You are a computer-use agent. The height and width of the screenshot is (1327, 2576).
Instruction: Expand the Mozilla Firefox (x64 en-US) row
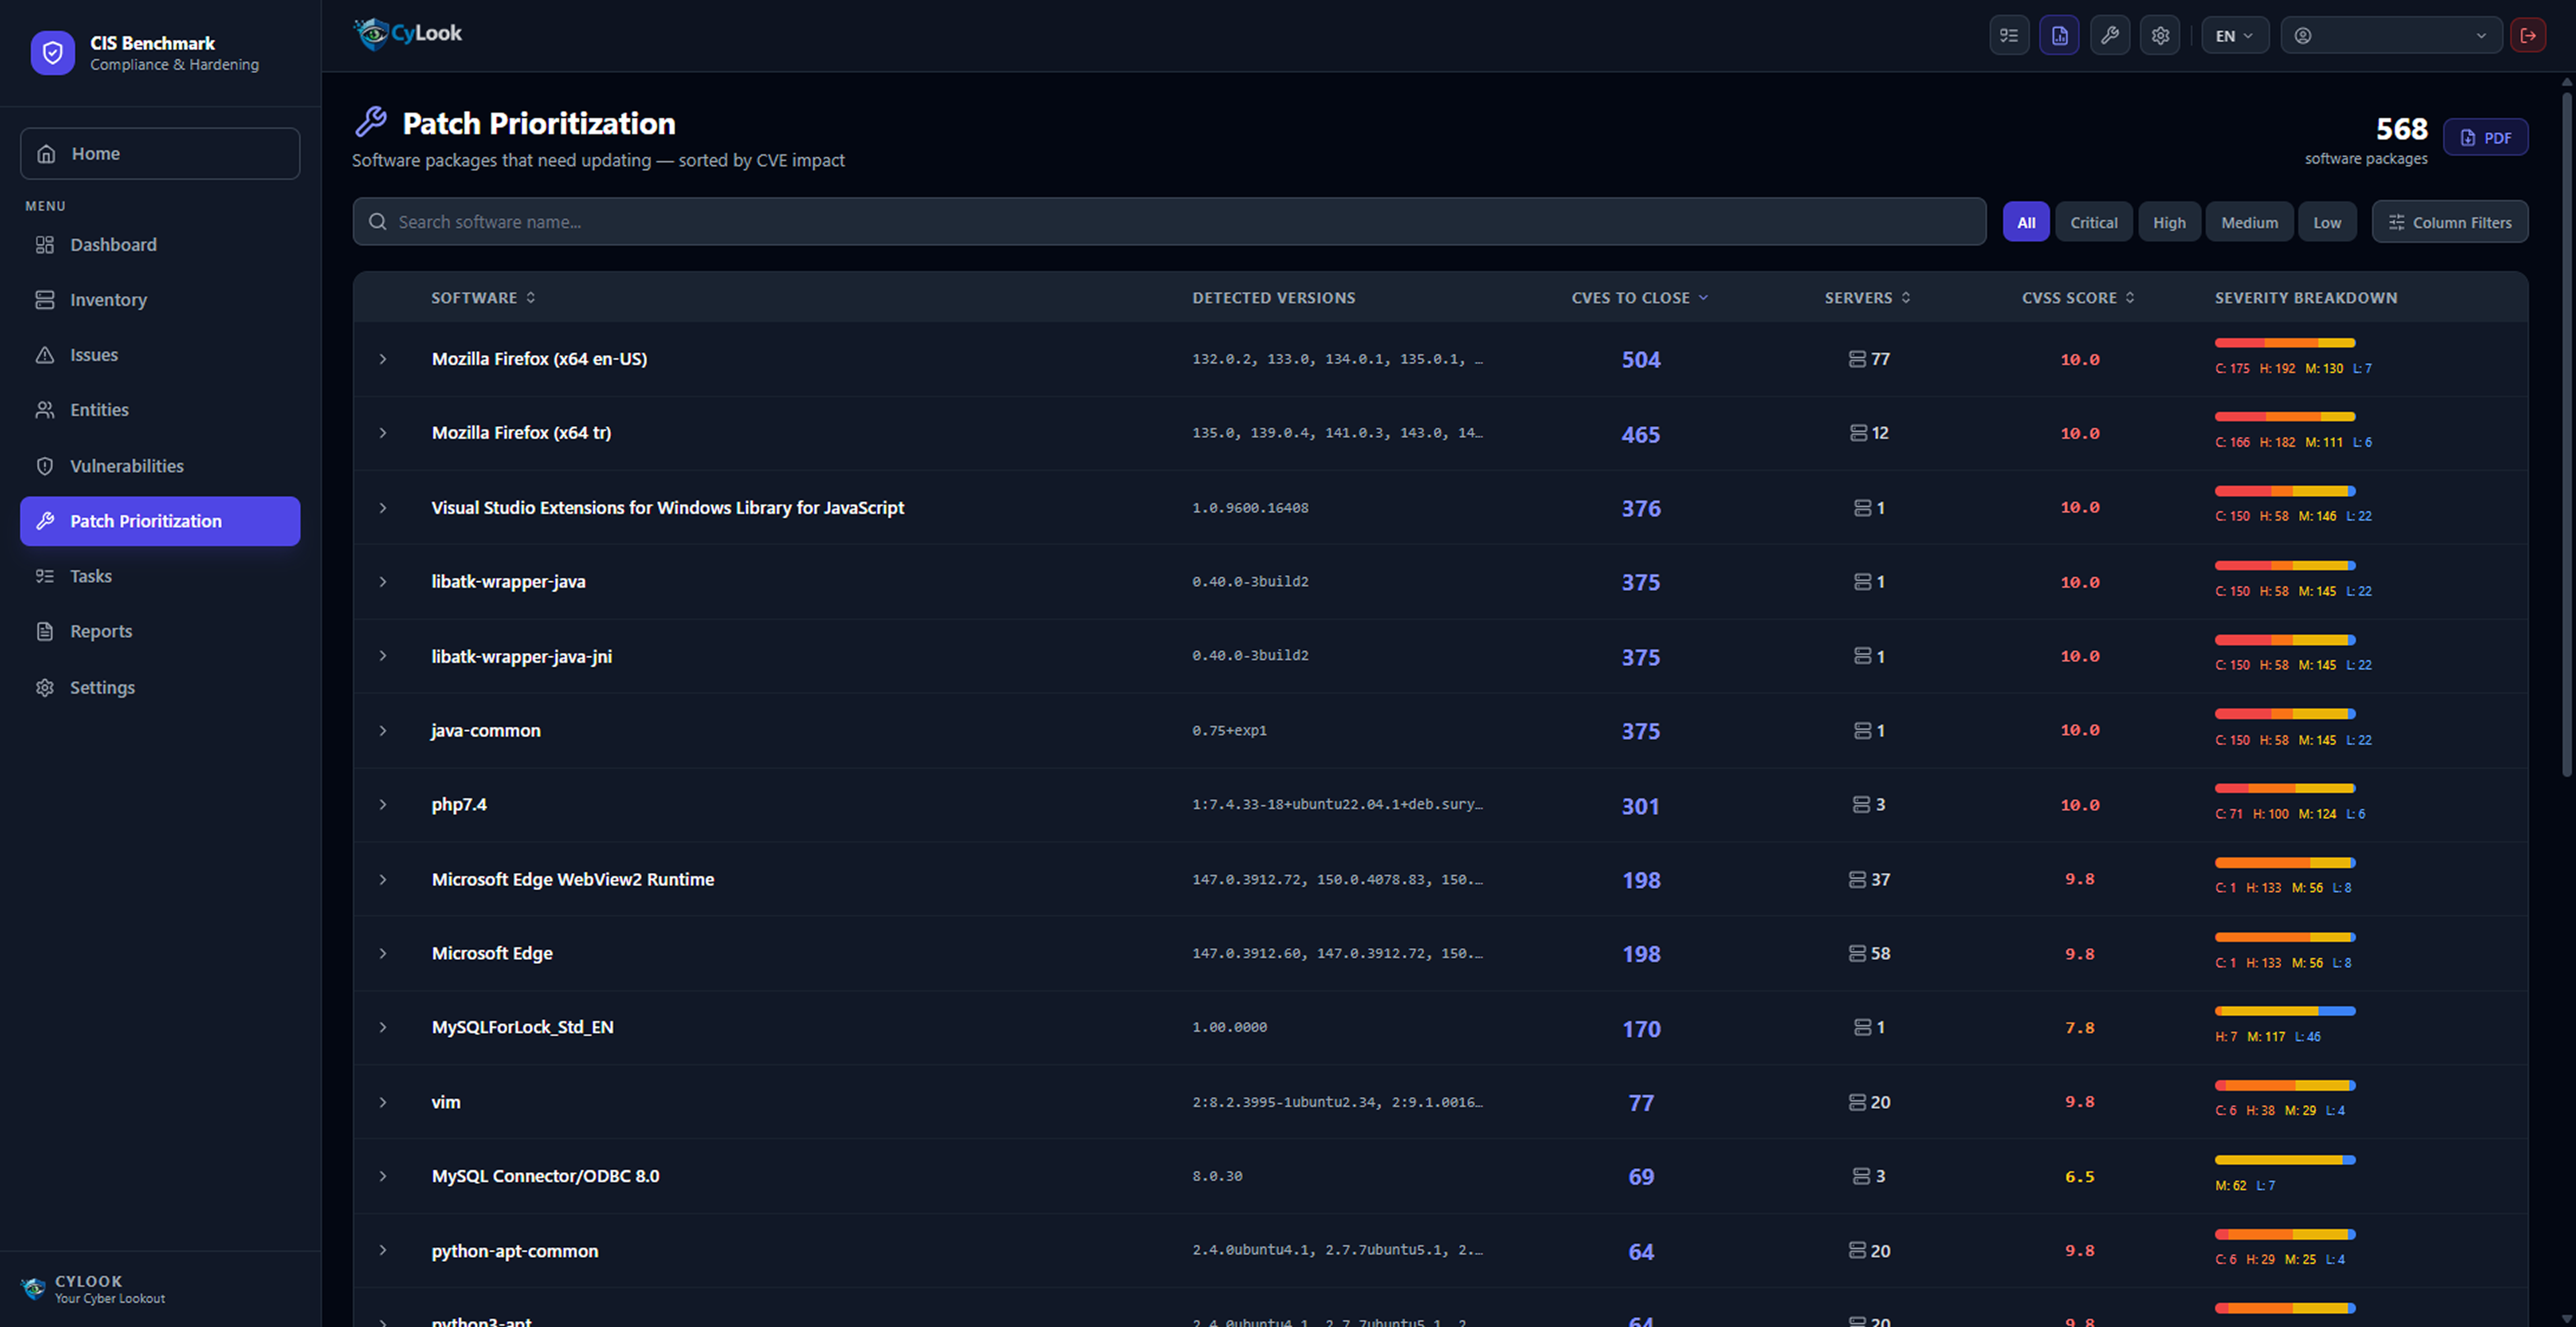[x=383, y=359]
